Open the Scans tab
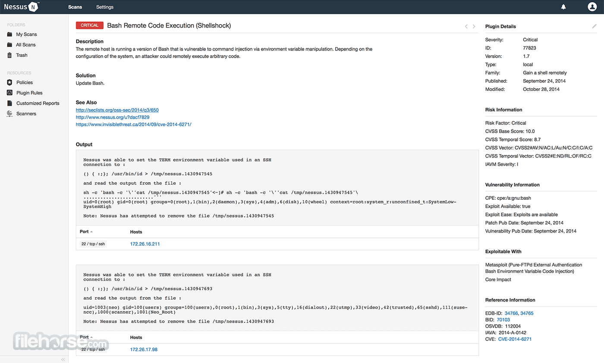Image resolution: width=604 pixels, height=363 pixels. tap(75, 7)
